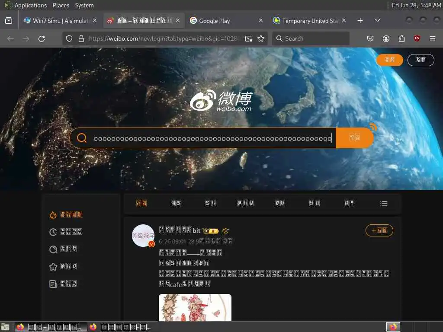Image resolution: width=443 pixels, height=332 pixels.
Task: Click the picture-in-picture icon in address bar
Action: click(x=249, y=38)
